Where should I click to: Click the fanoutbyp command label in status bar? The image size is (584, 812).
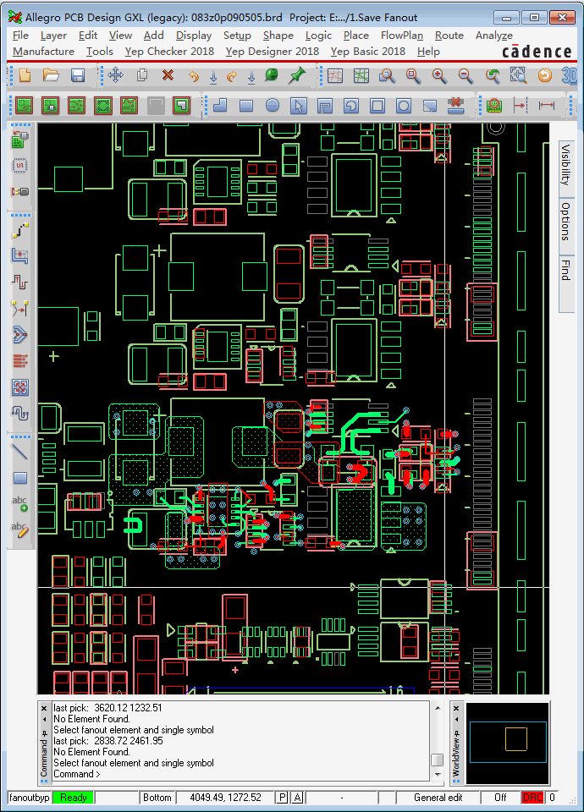point(30,798)
